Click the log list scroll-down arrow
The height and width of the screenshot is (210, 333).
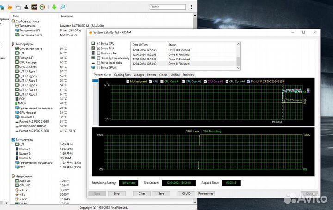[x=238, y=68]
